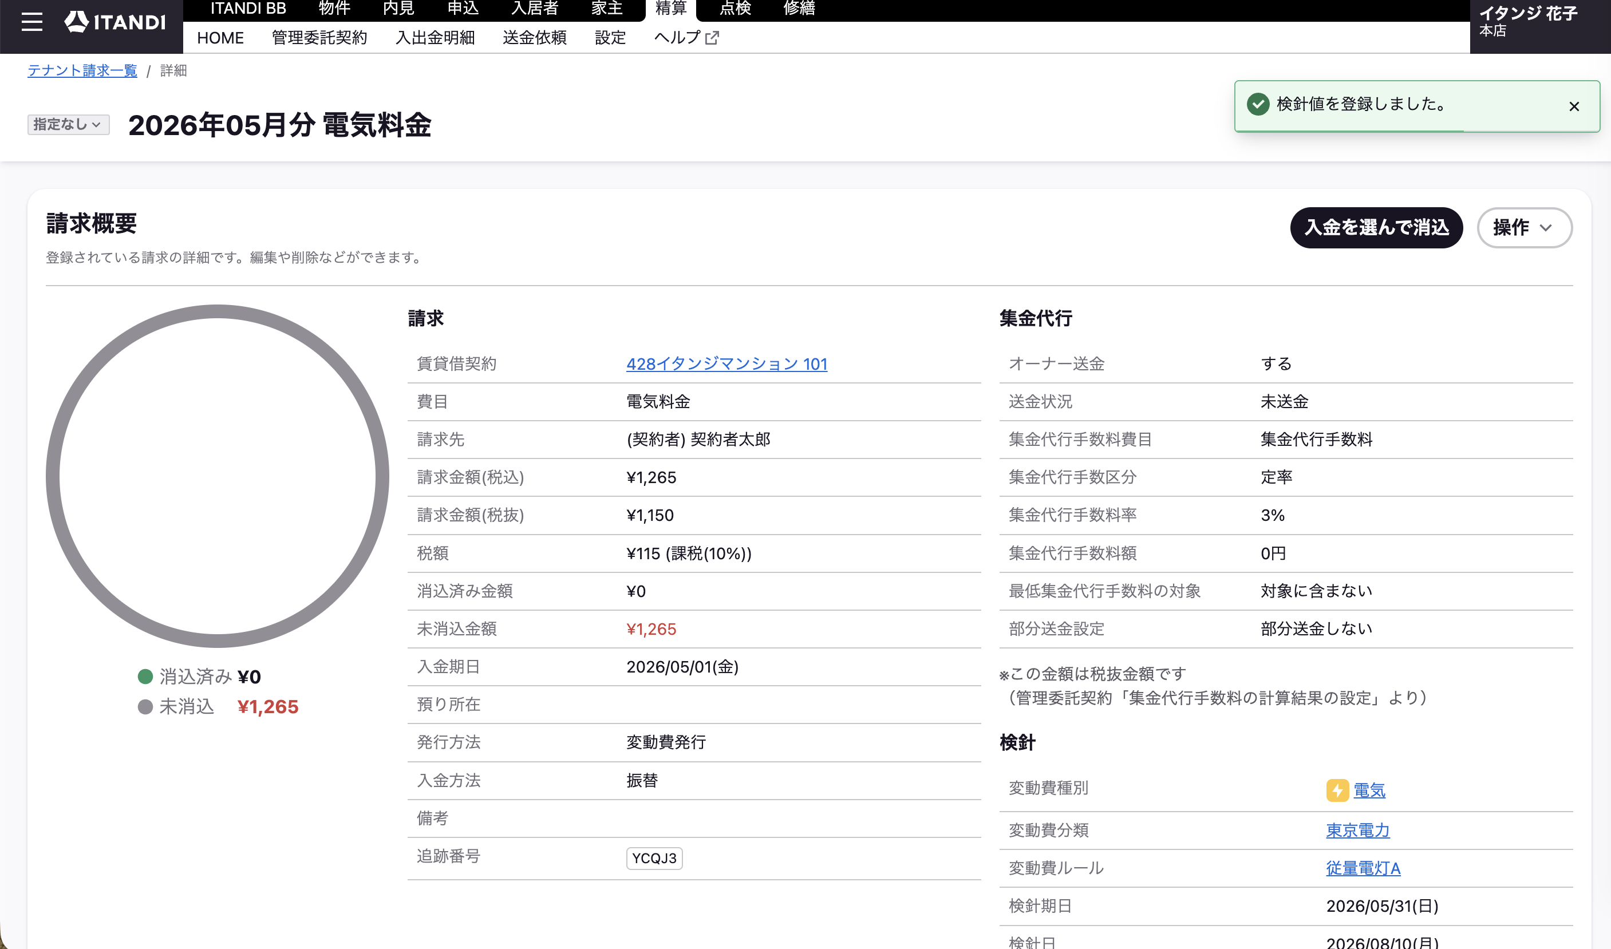Open 428イタンジマンション 101 contract link
Screen dimensions: 1611x949
726,364
